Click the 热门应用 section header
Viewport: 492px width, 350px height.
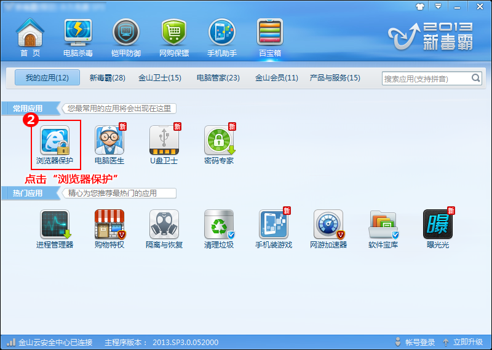click(31, 193)
